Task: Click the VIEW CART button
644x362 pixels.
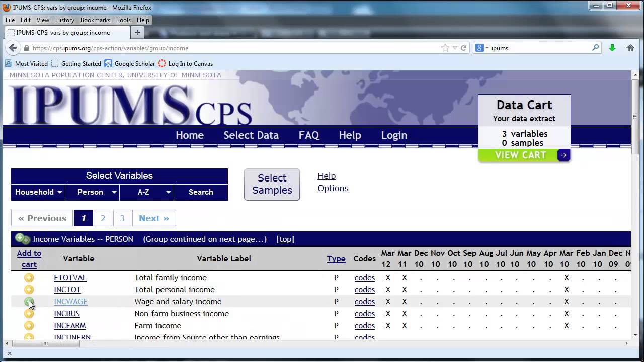Action: [524, 155]
